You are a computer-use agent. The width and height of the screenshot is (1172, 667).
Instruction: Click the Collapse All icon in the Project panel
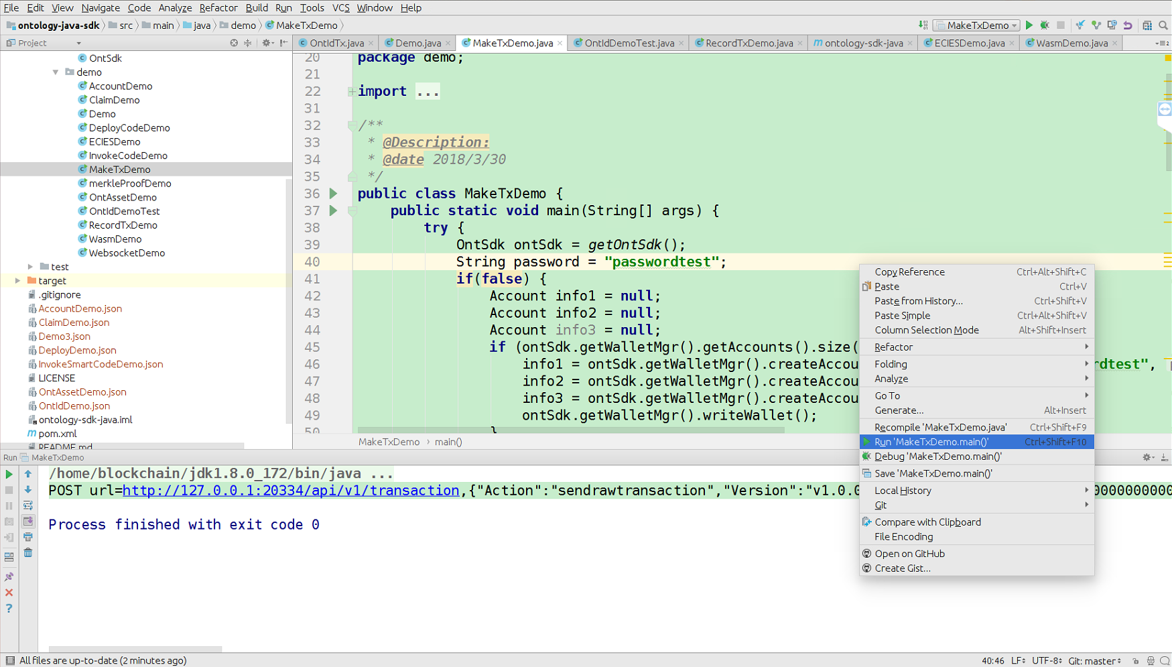(x=248, y=43)
